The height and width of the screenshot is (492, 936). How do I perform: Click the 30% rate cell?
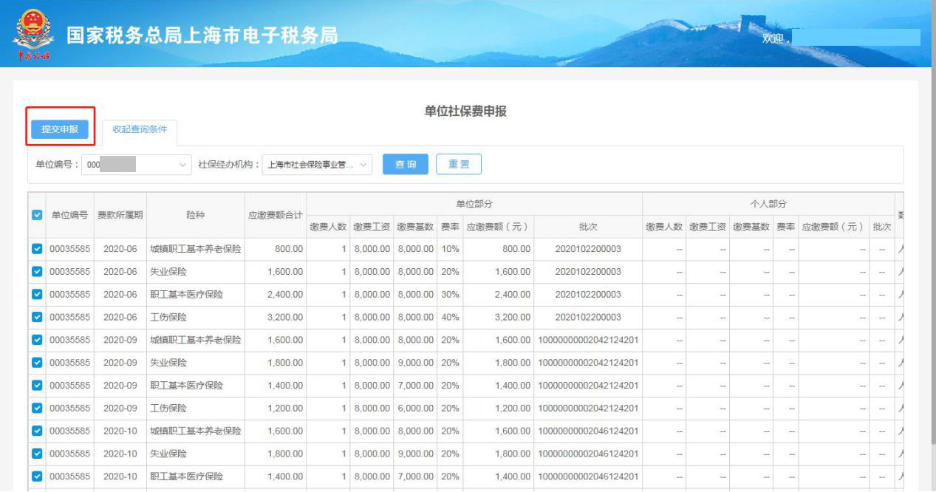click(x=450, y=295)
